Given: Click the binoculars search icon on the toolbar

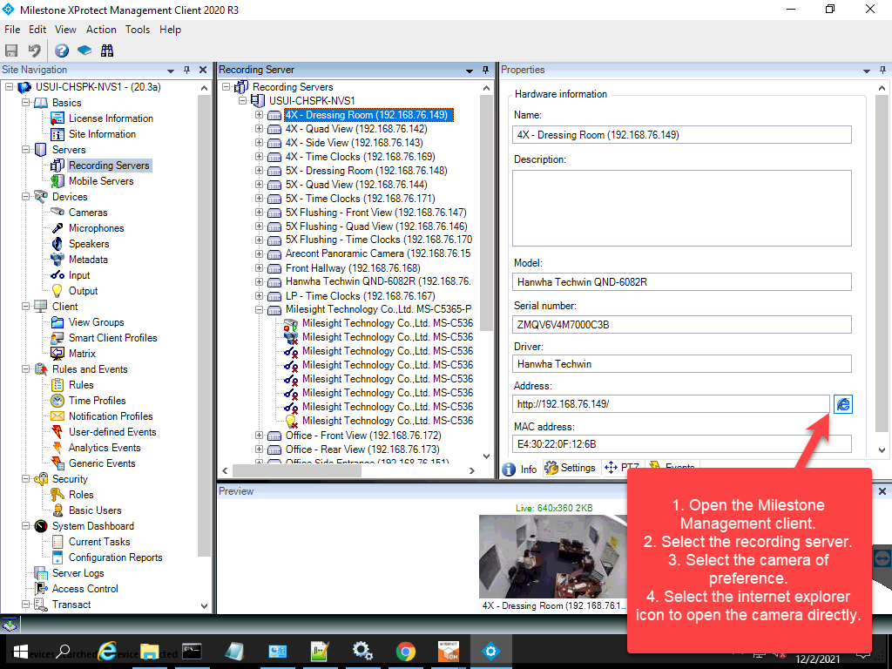Looking at the screenshot, I should (107, 50).
